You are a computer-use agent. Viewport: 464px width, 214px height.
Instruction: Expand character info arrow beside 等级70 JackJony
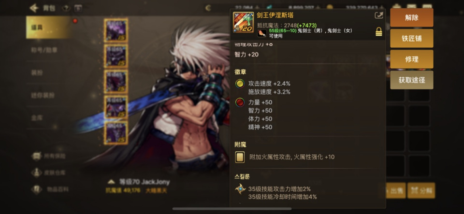(111, 182)
